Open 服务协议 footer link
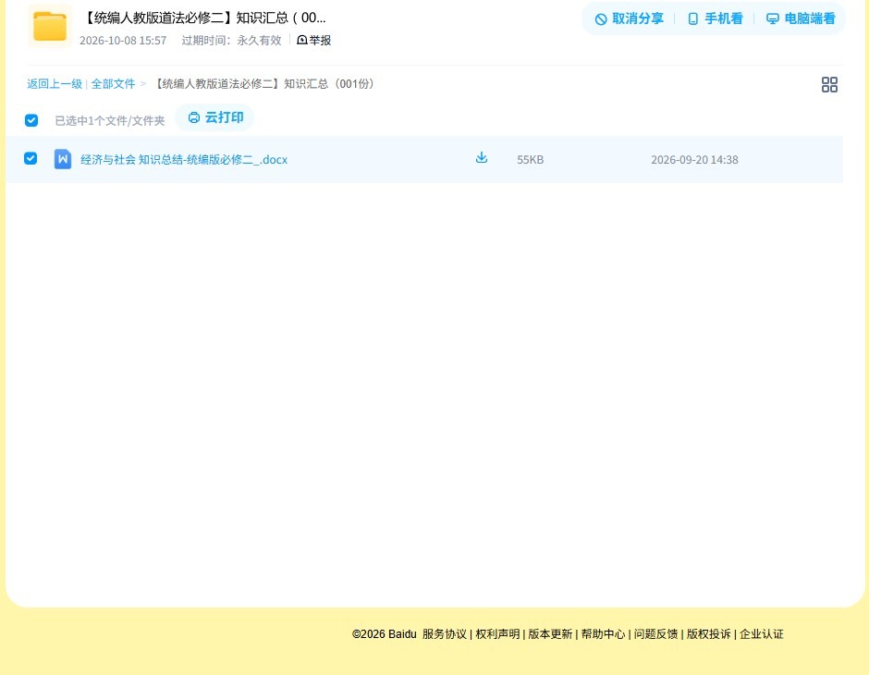The width and height of the screenshot is (869, 675). [445, 634]
